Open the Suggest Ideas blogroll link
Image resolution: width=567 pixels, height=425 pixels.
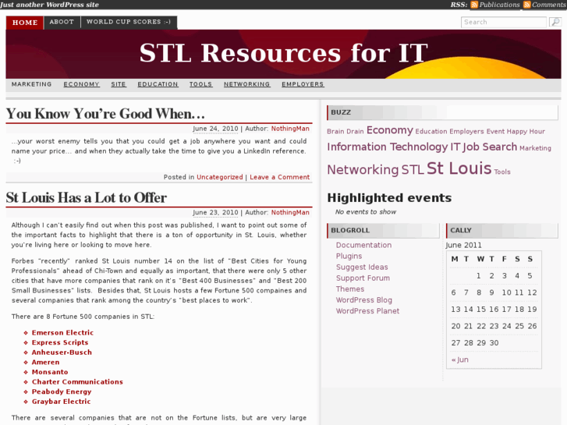(362, 267)
